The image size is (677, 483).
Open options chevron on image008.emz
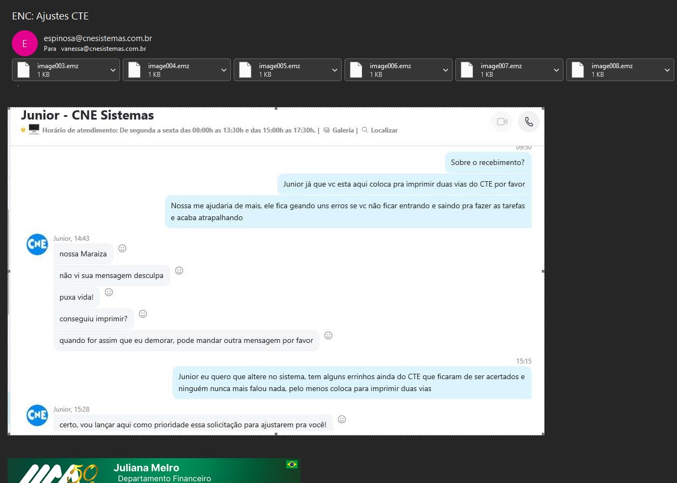click(667, 70)
